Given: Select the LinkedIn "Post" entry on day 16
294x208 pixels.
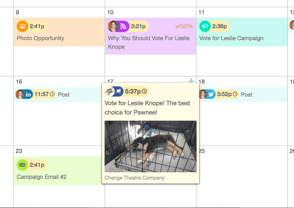Looking at the screenshot, I should click(64, 94).
